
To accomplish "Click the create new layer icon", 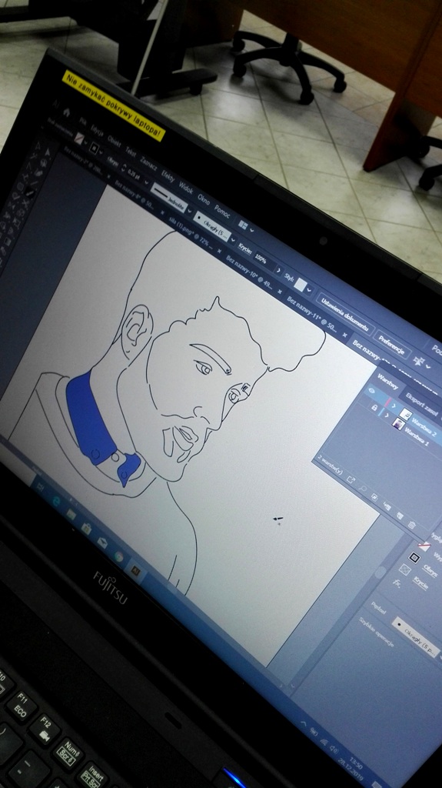I will [400, 516].
